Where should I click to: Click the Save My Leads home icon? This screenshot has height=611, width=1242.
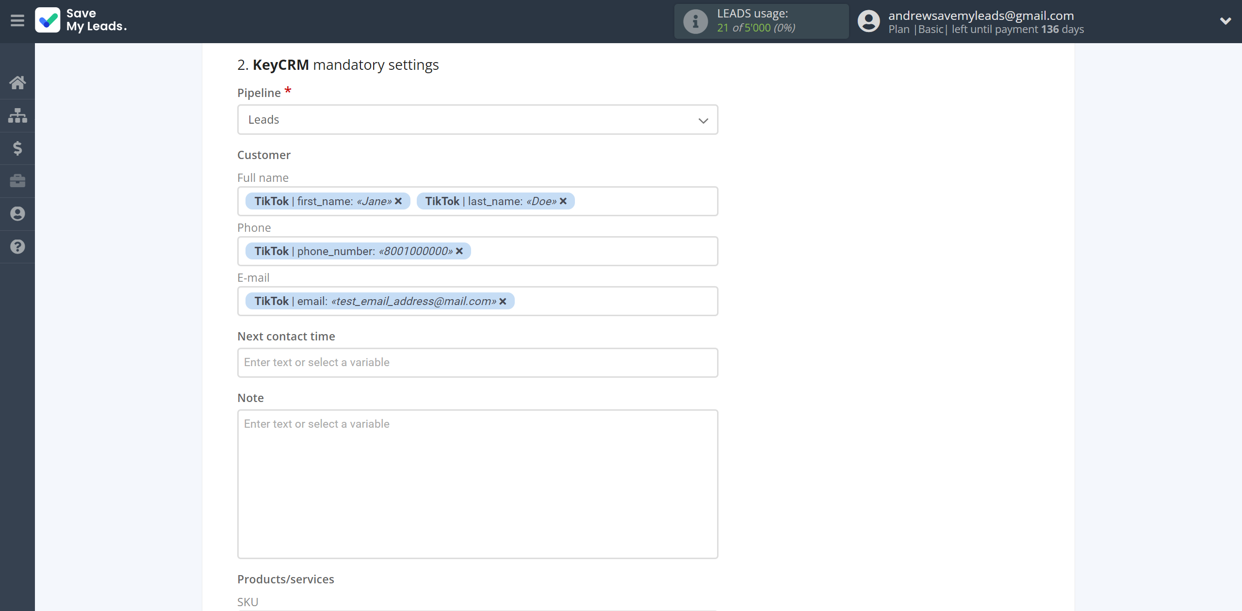[x=17, y=80]
